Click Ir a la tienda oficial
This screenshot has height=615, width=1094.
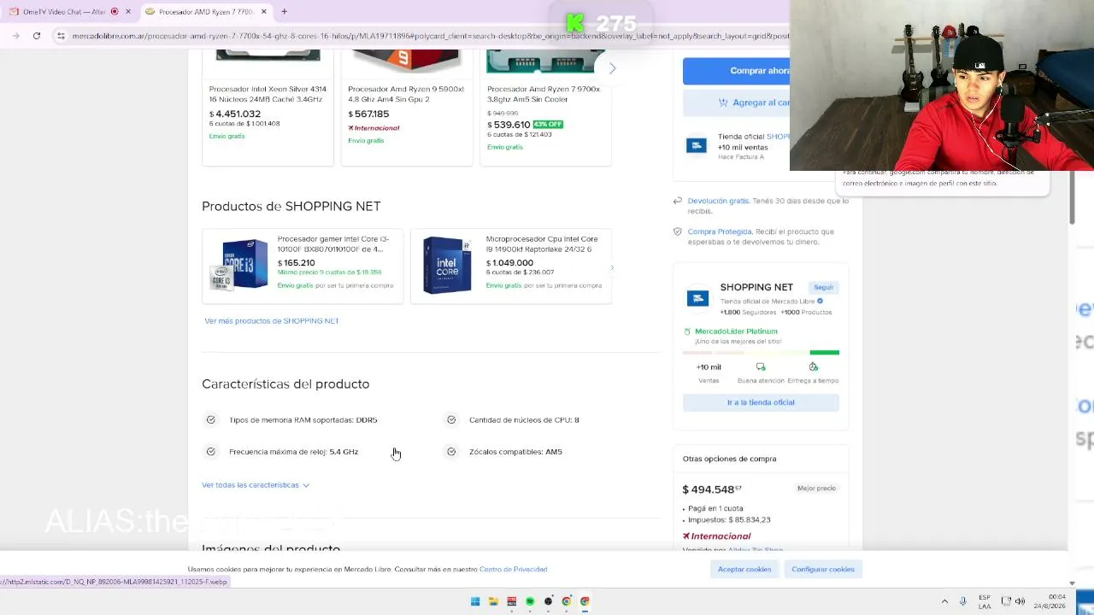coord(761,402)
